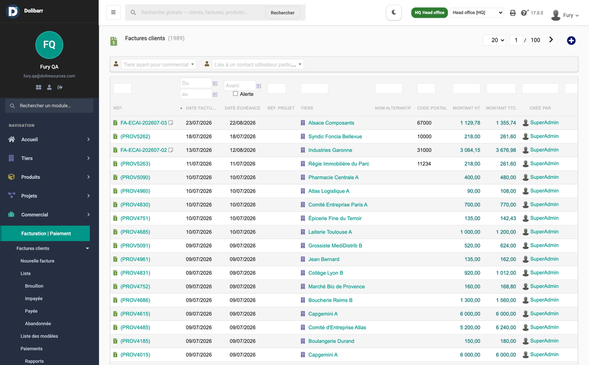Viewport: 589px width, 365px height.
Task: Click the Dolibarr logo icon
Action: tap(13, 11)
